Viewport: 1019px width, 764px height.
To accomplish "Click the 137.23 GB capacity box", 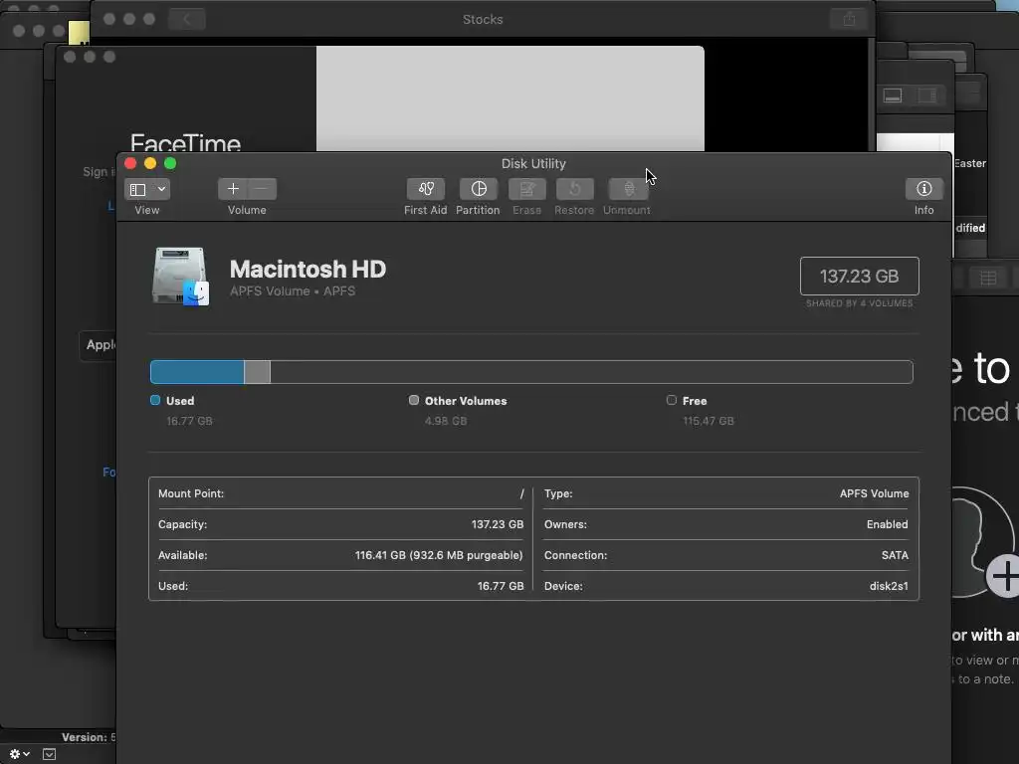I will coord(859,277).
